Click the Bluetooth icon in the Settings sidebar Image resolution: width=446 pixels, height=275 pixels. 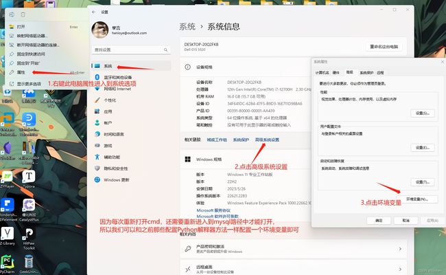[x=97, y=77]
